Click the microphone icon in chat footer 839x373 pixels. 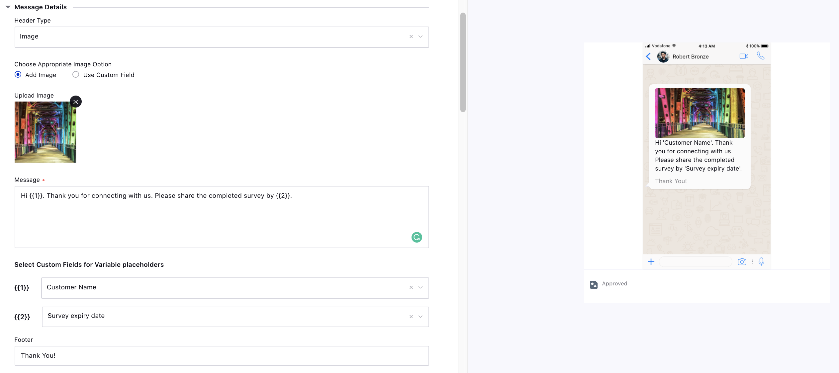point(763,261)
